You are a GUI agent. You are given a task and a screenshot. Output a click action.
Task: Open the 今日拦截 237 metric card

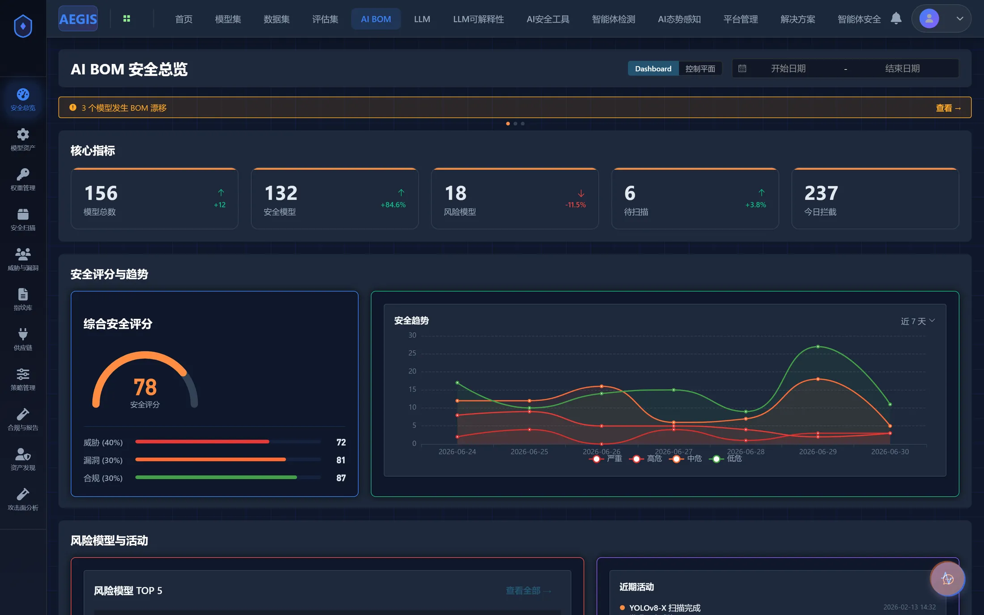(x=875, y=199)
